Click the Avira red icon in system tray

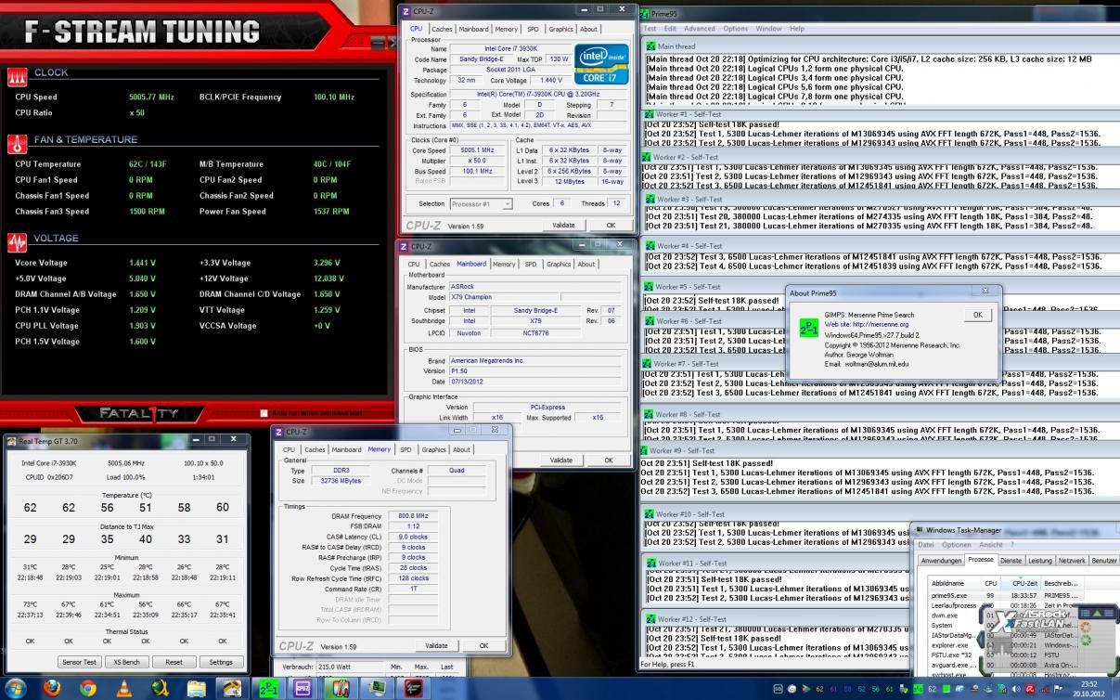click(1029, 689)
